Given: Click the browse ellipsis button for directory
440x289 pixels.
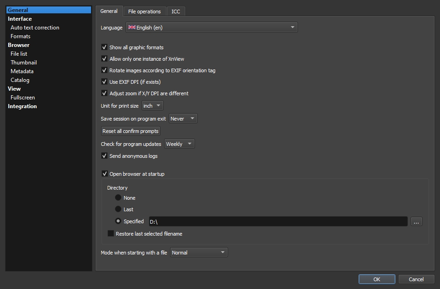Looking at the screenshot, I should tap(416, 222).
